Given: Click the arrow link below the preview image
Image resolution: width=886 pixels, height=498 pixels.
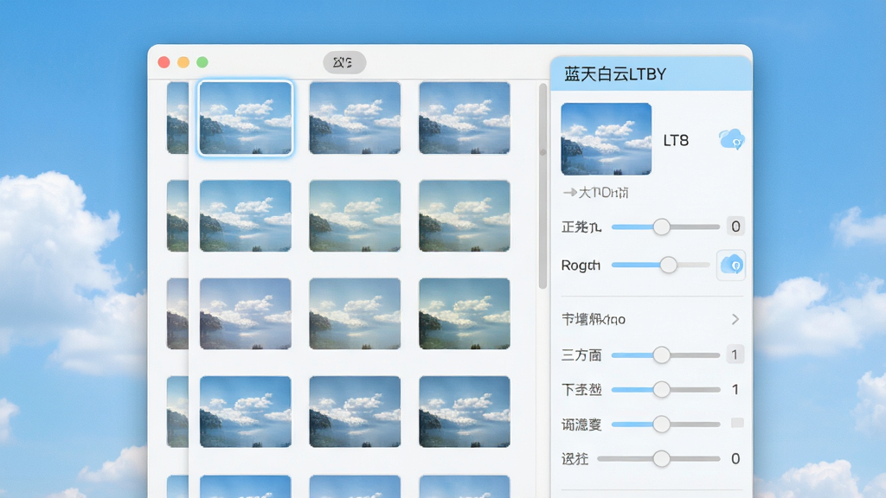Looking at the screenshot, I should pyautogui.click(x=595, y=193).
